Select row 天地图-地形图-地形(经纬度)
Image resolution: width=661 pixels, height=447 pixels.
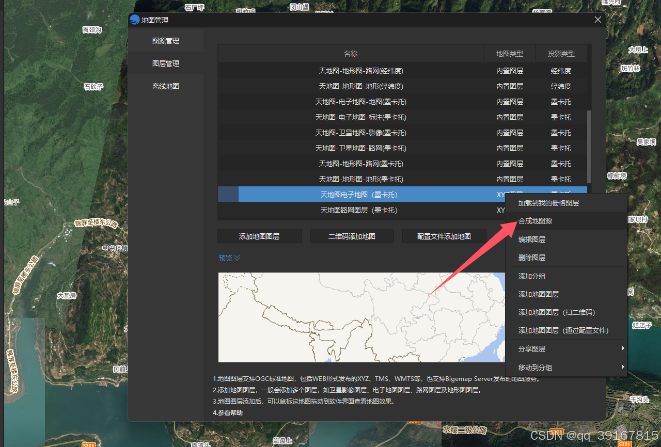point(402,86)
